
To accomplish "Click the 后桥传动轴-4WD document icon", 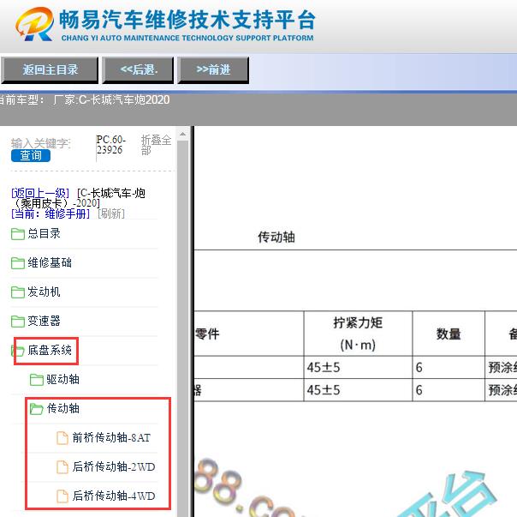I will point(62,496).
